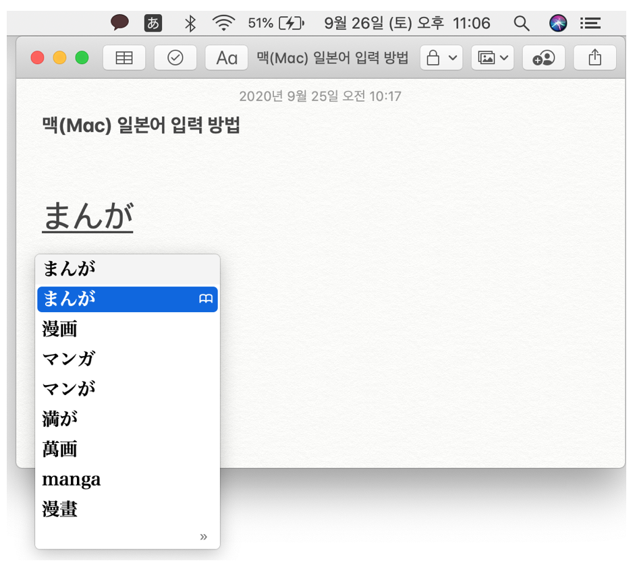The image size is (633, 565).
Task: Click the speech bubble menu bar icon
Action: coord(120,22)
